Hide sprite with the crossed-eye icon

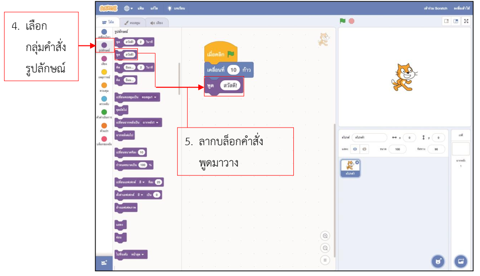click(364, 149)
